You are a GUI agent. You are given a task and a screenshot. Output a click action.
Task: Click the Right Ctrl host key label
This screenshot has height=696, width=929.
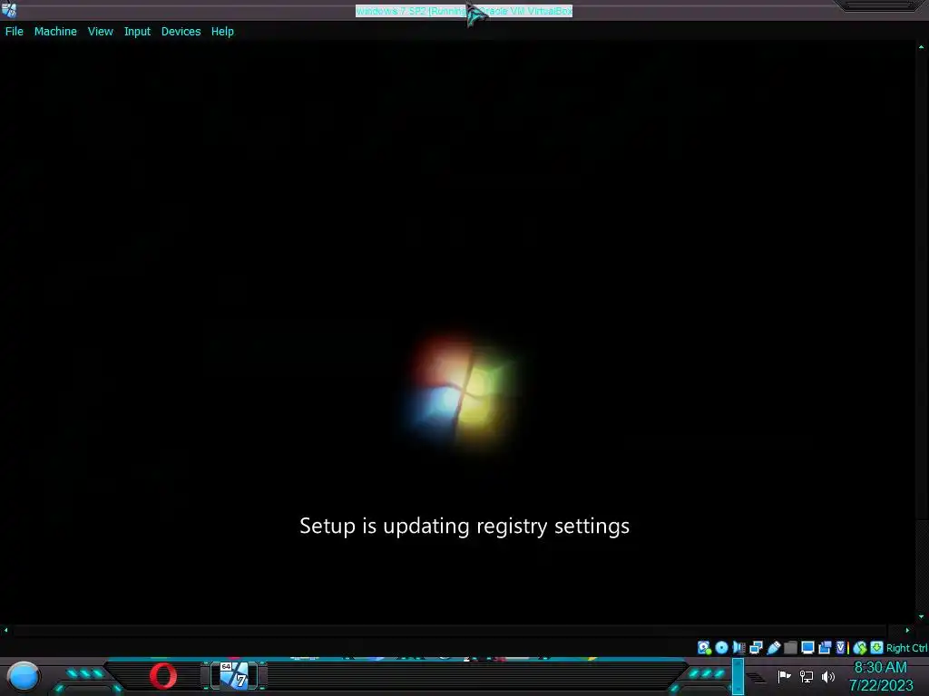pos(907,648)
